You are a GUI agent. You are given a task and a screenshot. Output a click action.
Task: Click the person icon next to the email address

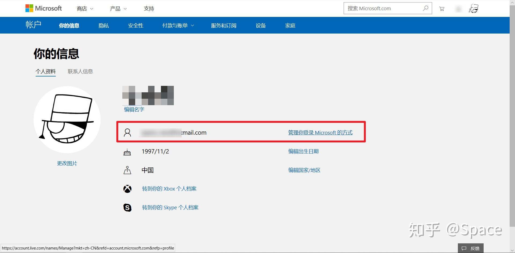[x=127, y=132]
